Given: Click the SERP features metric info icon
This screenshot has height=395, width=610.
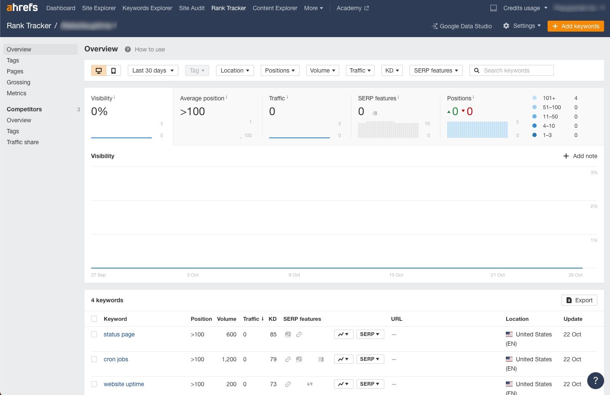Looking at the screenshot, I should [x=398, y=97].
